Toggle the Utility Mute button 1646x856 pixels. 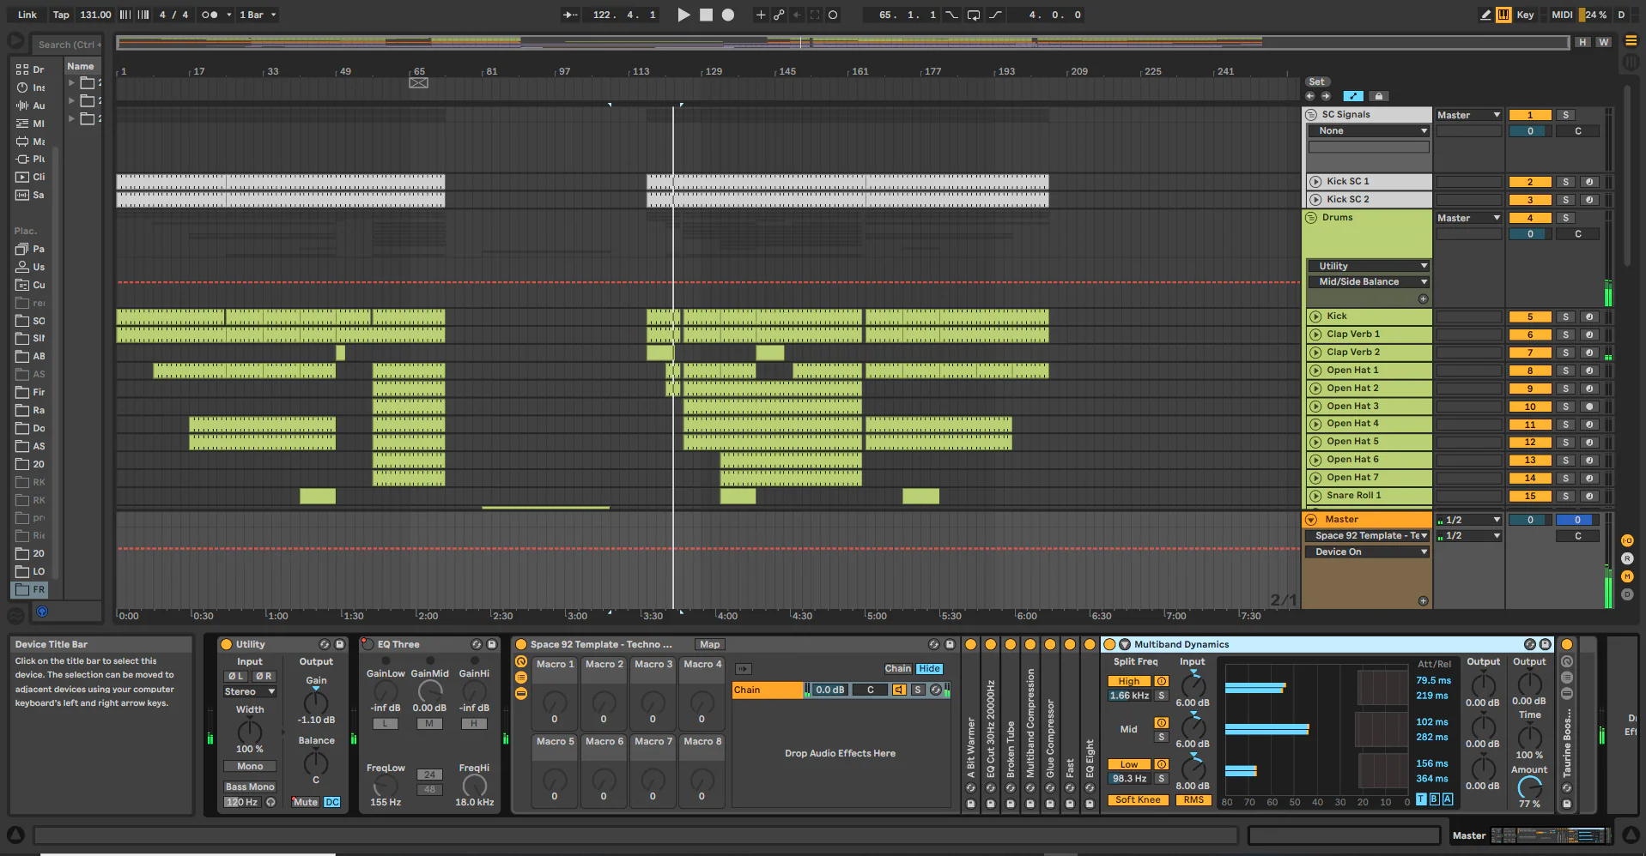click(x=305, y=802)
